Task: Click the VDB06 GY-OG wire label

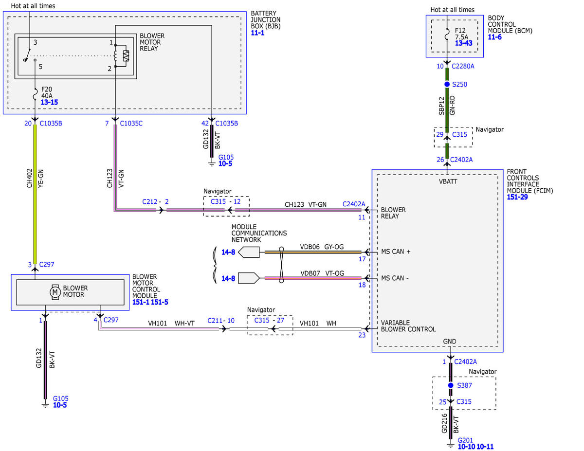Action: click(x=322, y=247)
